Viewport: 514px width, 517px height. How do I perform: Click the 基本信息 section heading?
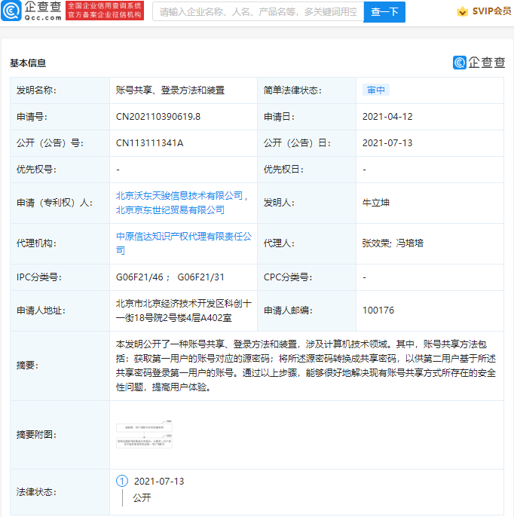(28, 63)
